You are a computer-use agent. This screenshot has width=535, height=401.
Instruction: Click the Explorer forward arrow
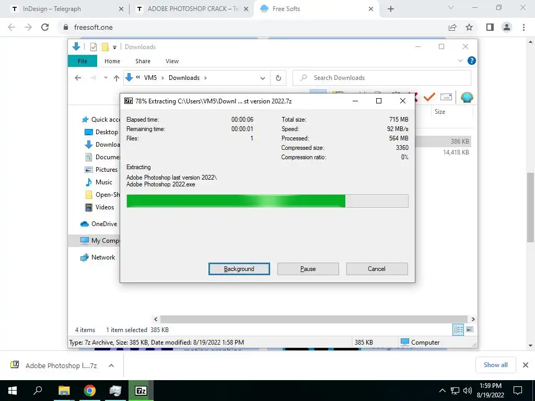click(93, 78)
